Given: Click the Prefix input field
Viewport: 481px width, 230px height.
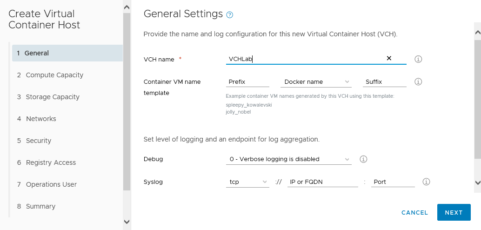Looking at the screenshot, I should click(247, 81).
